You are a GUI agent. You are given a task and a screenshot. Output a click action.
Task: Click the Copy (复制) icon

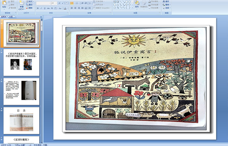9,5
